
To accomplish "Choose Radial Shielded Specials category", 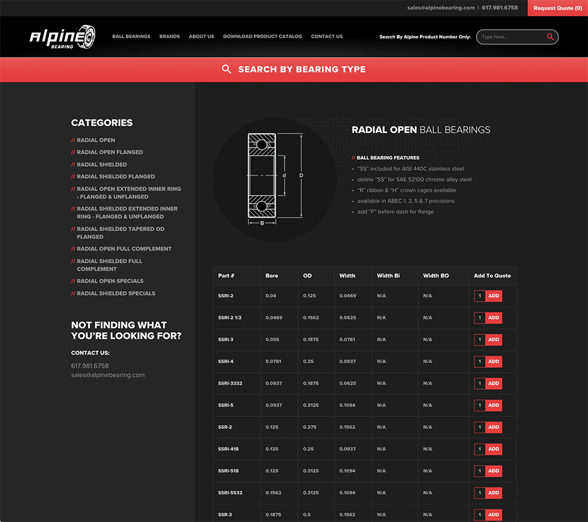I will coord(116,293).
